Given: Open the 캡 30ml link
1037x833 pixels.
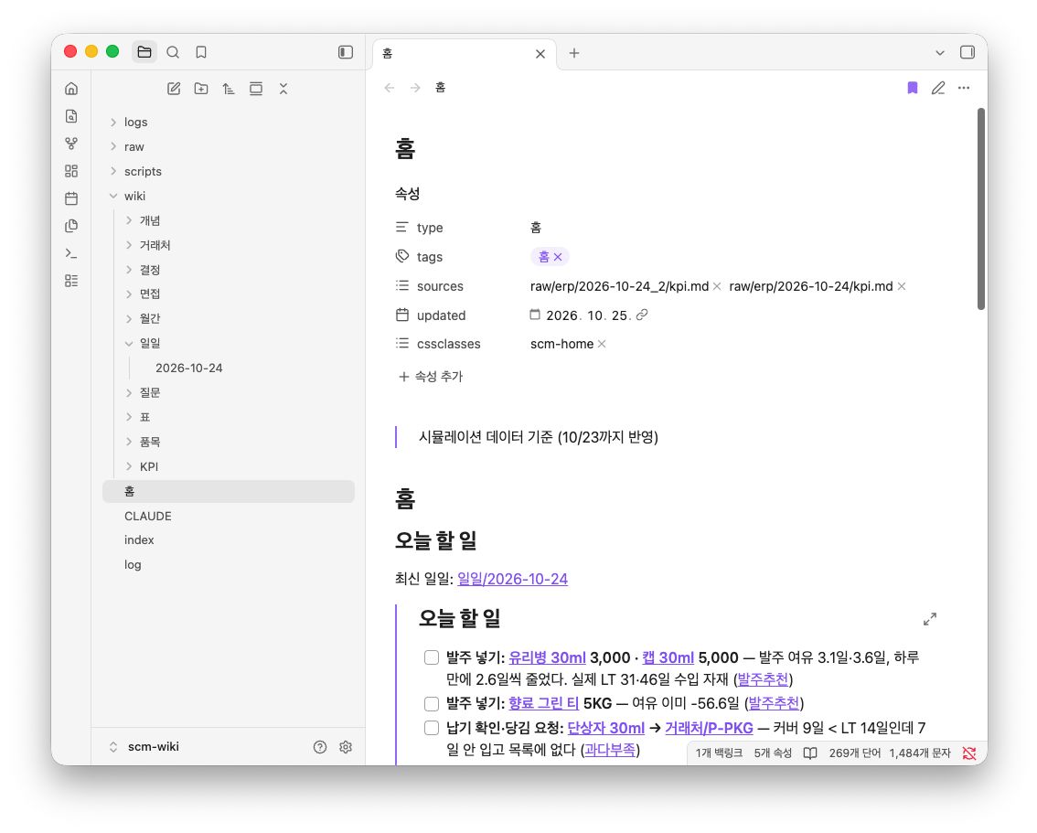Looking at the screenshot, I should (668, 657).
